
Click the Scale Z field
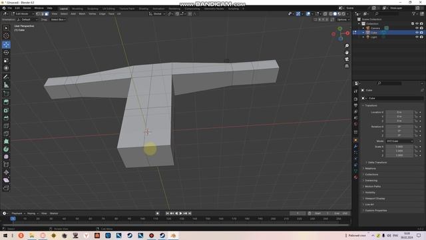tap(399, 155)
